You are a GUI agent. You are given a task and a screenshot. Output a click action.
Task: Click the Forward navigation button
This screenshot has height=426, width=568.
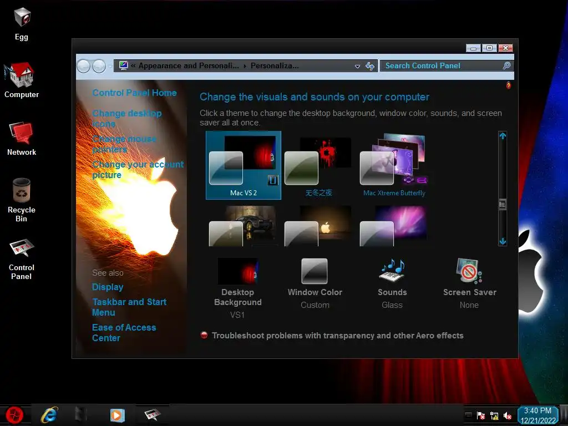click(99, 66)
